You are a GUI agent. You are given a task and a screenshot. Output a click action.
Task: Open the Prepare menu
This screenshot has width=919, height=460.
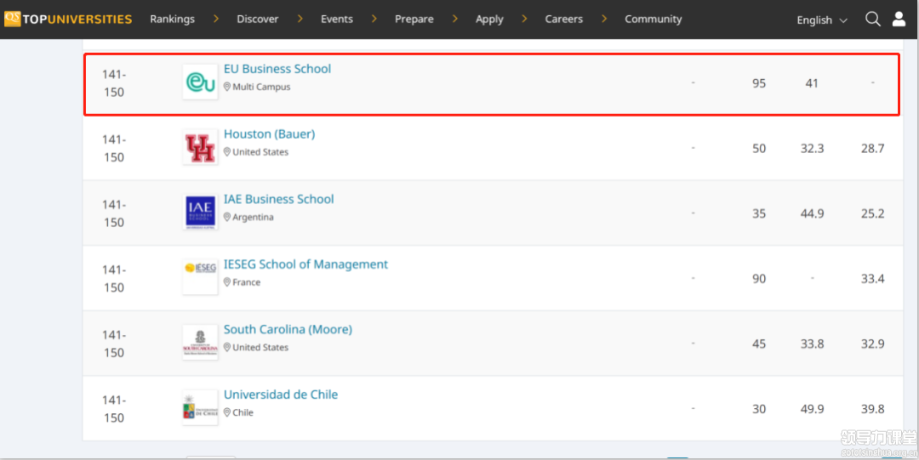coord(414,19)
